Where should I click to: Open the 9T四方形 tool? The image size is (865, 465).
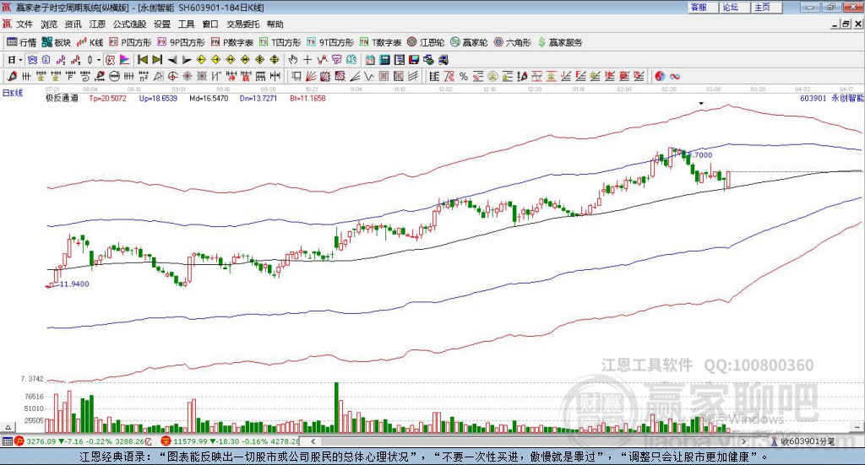[330, 42]
